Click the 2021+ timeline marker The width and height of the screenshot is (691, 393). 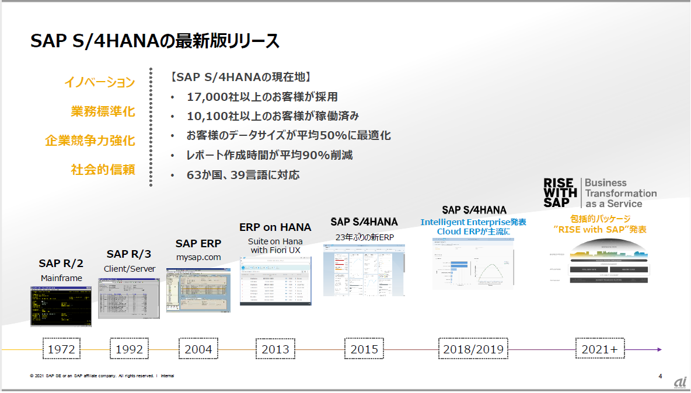(x=600, y=349)
